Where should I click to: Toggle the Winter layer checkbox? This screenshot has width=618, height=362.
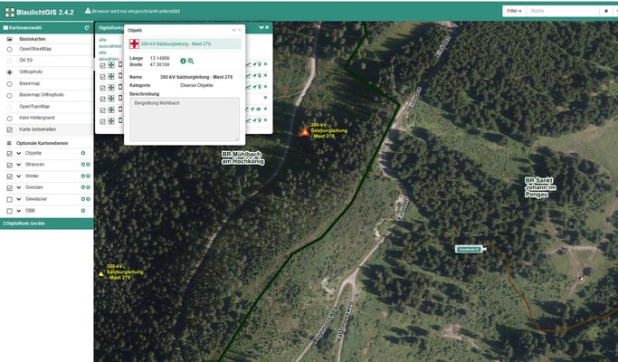pos(9,176)
